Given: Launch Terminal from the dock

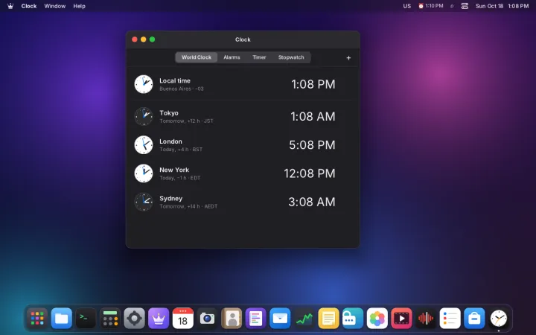Looking at the screenshot, I should 86,319.
